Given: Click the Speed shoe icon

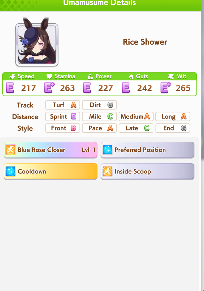Looking at the screenshot, I should 12,76.
